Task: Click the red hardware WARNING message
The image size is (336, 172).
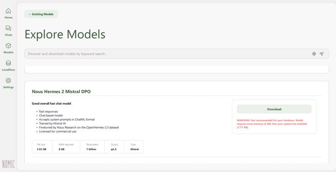Action: (272, 124)
